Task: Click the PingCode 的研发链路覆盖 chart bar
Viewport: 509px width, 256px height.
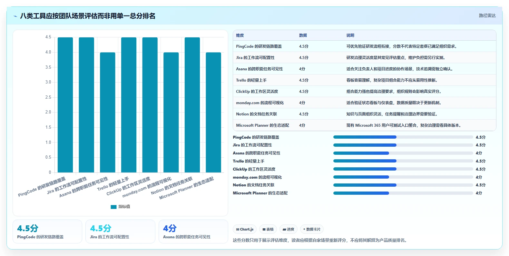Action: click(65, 105)
